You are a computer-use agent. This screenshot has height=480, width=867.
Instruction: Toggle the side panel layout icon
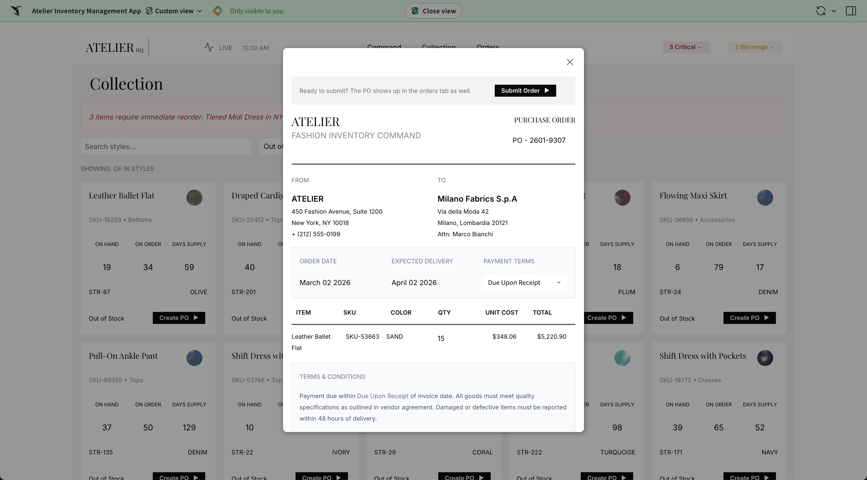(x=850, y=11)
